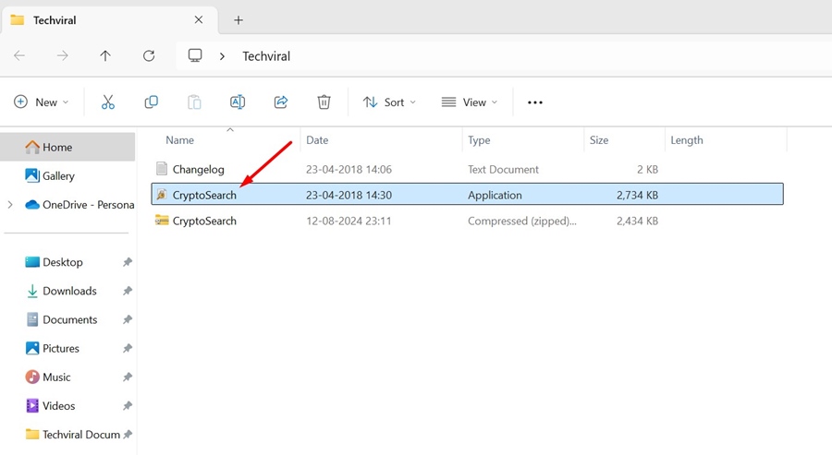Viewport: 832px width, 455px height.
Task: Go back with the left arrow
Action: click(19, 55)
